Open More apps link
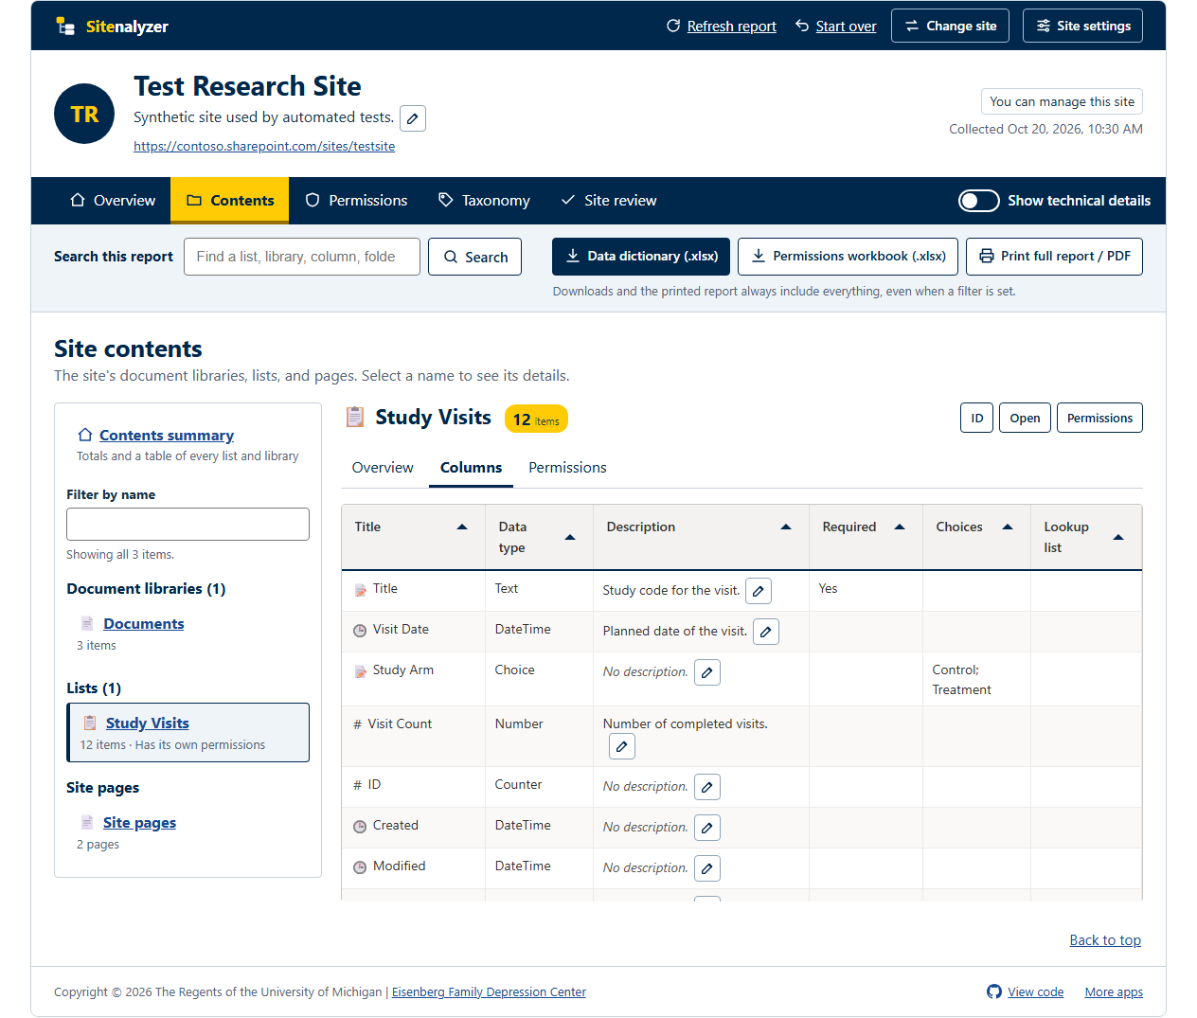This screenshot has width=1197, height=1018. [1114, 991]
